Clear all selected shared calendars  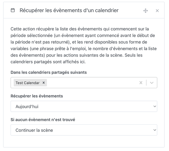[x=141, y=83]
